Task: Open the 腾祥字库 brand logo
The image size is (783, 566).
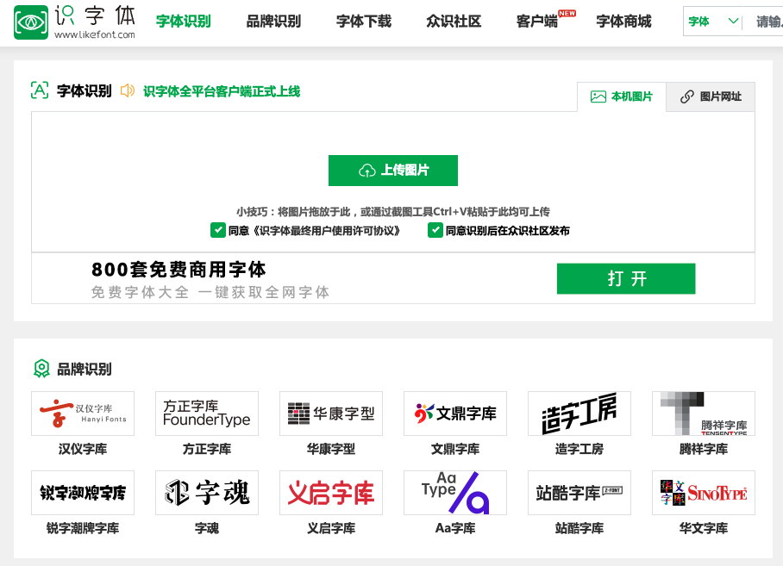Action: pos(704,414)
